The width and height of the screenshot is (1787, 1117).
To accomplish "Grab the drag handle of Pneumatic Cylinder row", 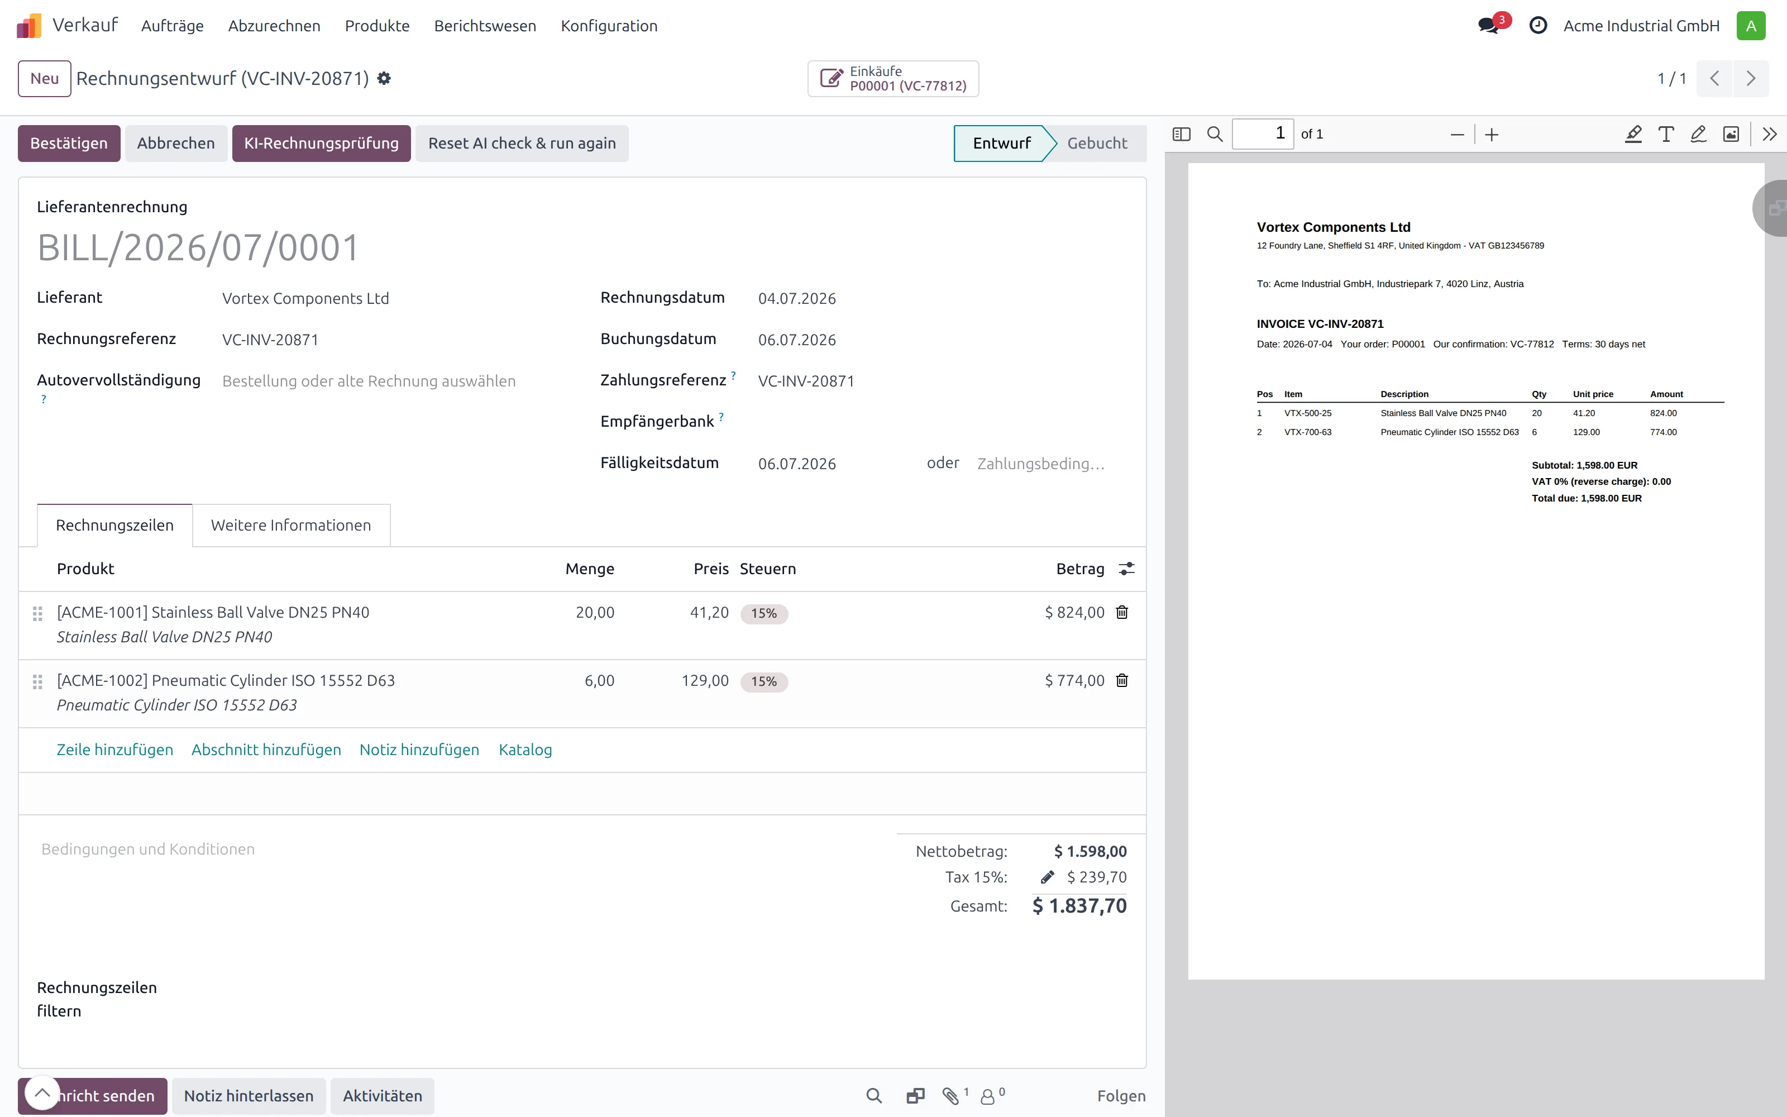I will click(x=37, y=682).
